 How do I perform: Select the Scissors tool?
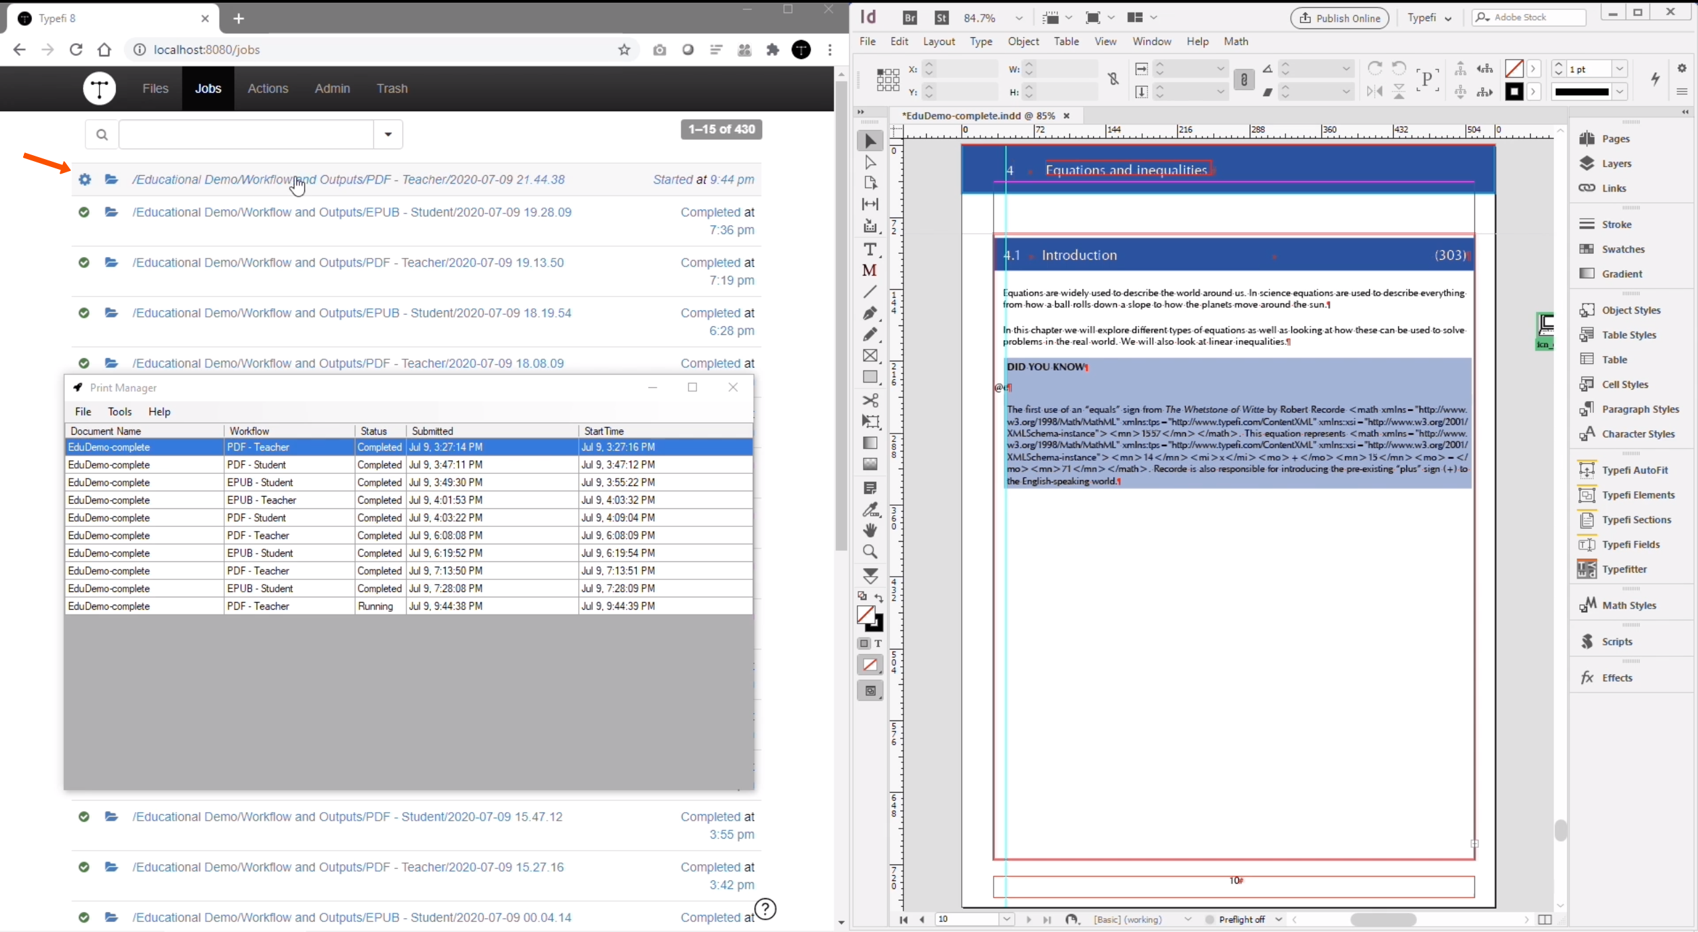[x=870, y=400]
